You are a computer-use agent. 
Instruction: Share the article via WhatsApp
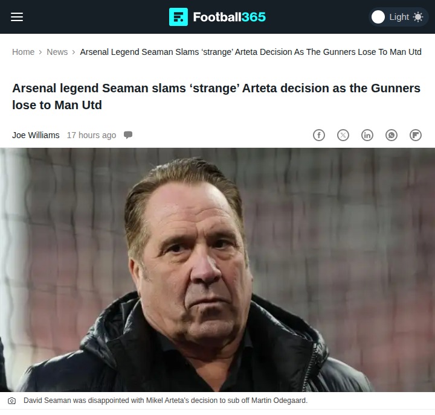pyautogui.click(x=391, y=135)
